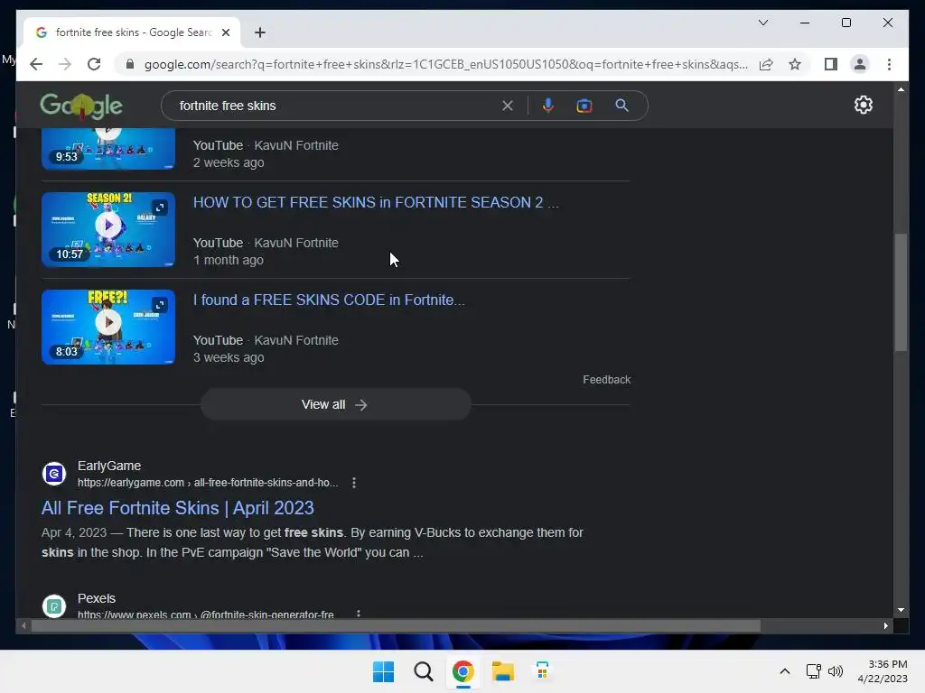Click the scroll down arrow
This screenshot has width=925, height=693.
pyautogui.click(x=901, y=610)
